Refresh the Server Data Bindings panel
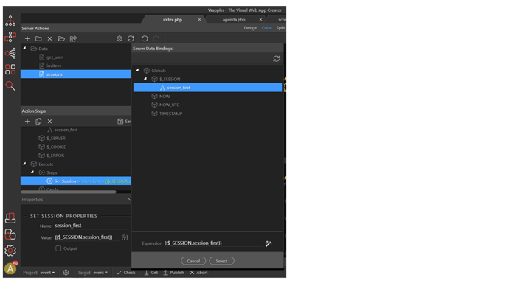The image size is (509, 286). tap(276, 59)
